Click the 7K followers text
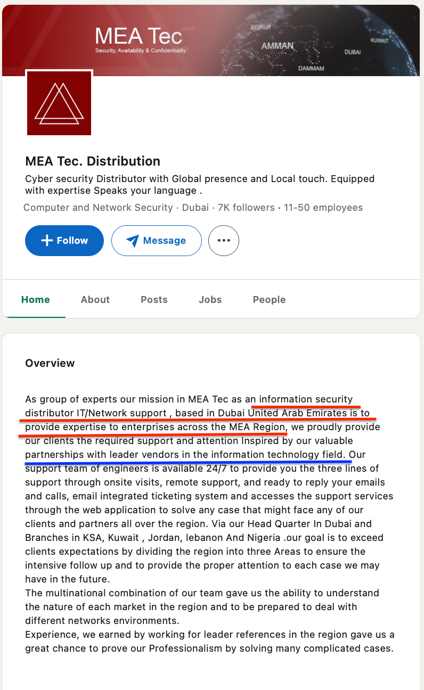The height and width of the screenshot is (690, 424). (x=246, y=208)
